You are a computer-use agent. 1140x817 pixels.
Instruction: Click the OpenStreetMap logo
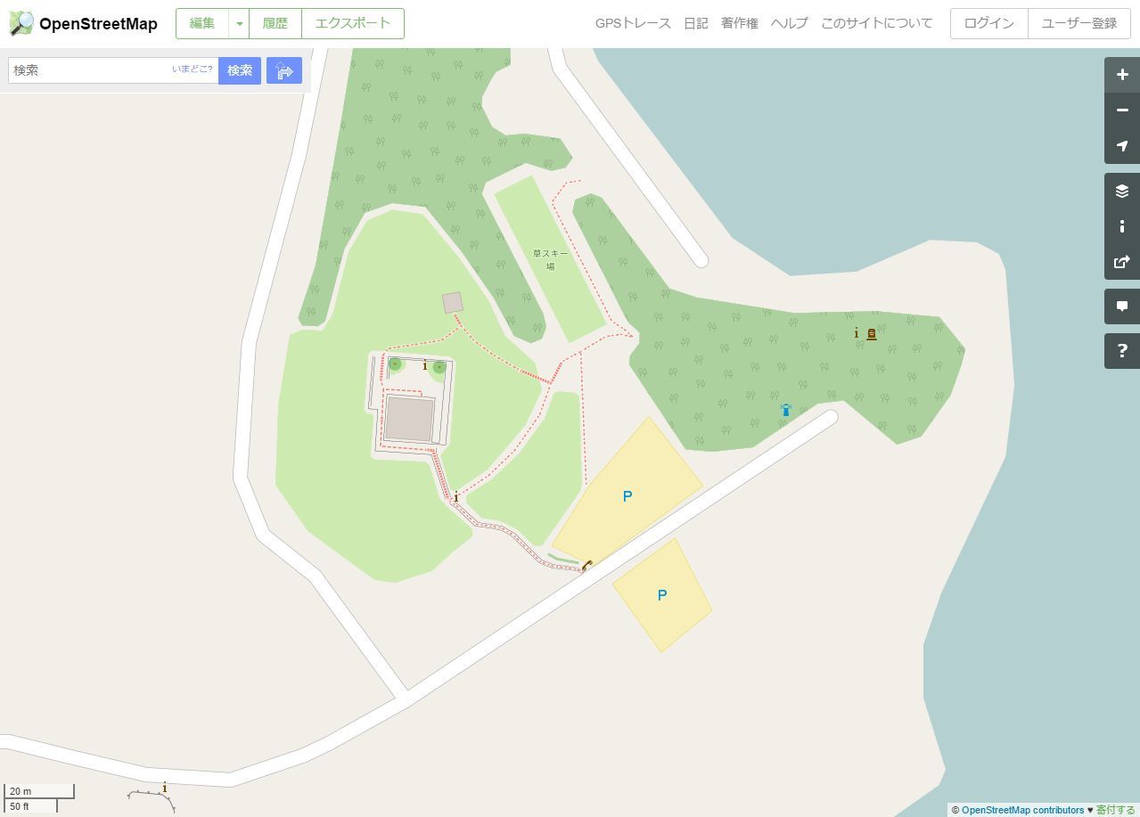click(x=83, y=24)
